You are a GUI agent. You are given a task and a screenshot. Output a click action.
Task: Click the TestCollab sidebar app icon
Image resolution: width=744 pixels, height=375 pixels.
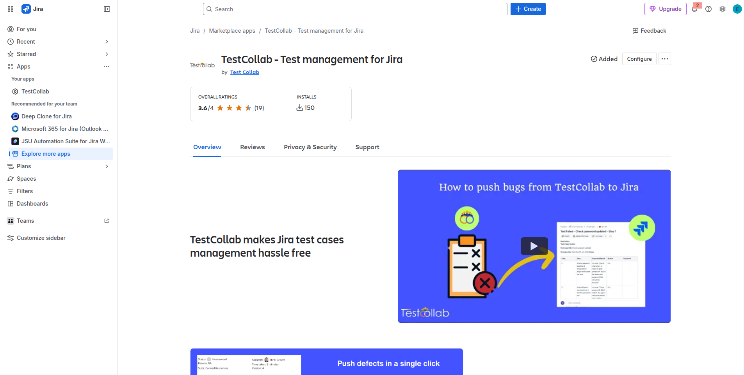(x=15, y=92)
